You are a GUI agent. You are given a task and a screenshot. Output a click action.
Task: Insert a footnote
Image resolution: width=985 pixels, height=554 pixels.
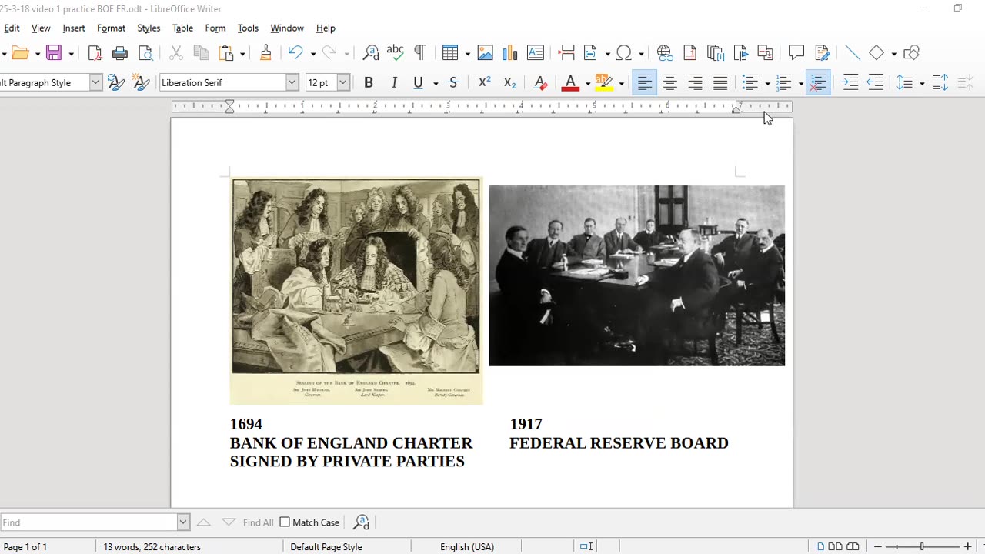[690, 53]
